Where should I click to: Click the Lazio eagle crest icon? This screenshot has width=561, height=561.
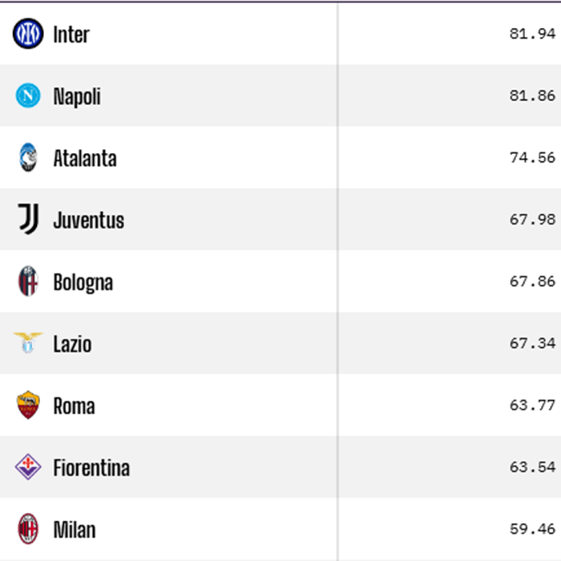click(x=28, y=344)
